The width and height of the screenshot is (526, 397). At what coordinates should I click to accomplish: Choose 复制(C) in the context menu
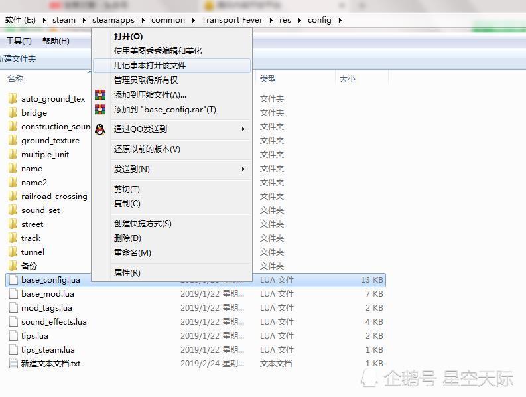(x=172, y=204)
